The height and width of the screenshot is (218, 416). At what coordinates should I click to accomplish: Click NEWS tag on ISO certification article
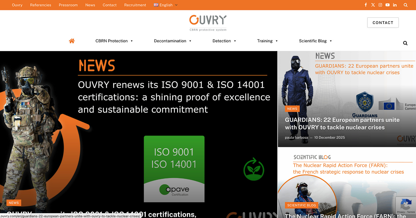click(x=14, y=203)
